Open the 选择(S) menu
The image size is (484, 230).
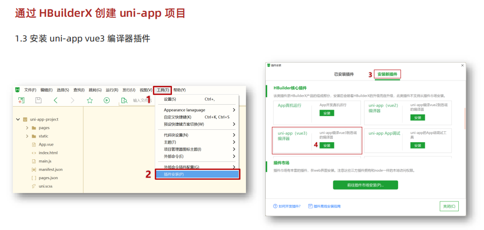(63, 90)
